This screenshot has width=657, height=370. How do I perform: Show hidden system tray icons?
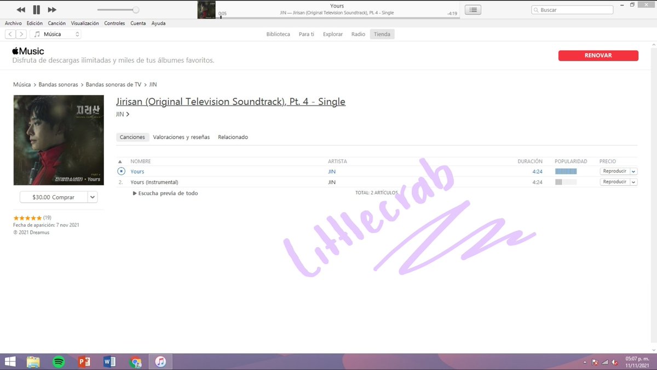click(584, 362)
